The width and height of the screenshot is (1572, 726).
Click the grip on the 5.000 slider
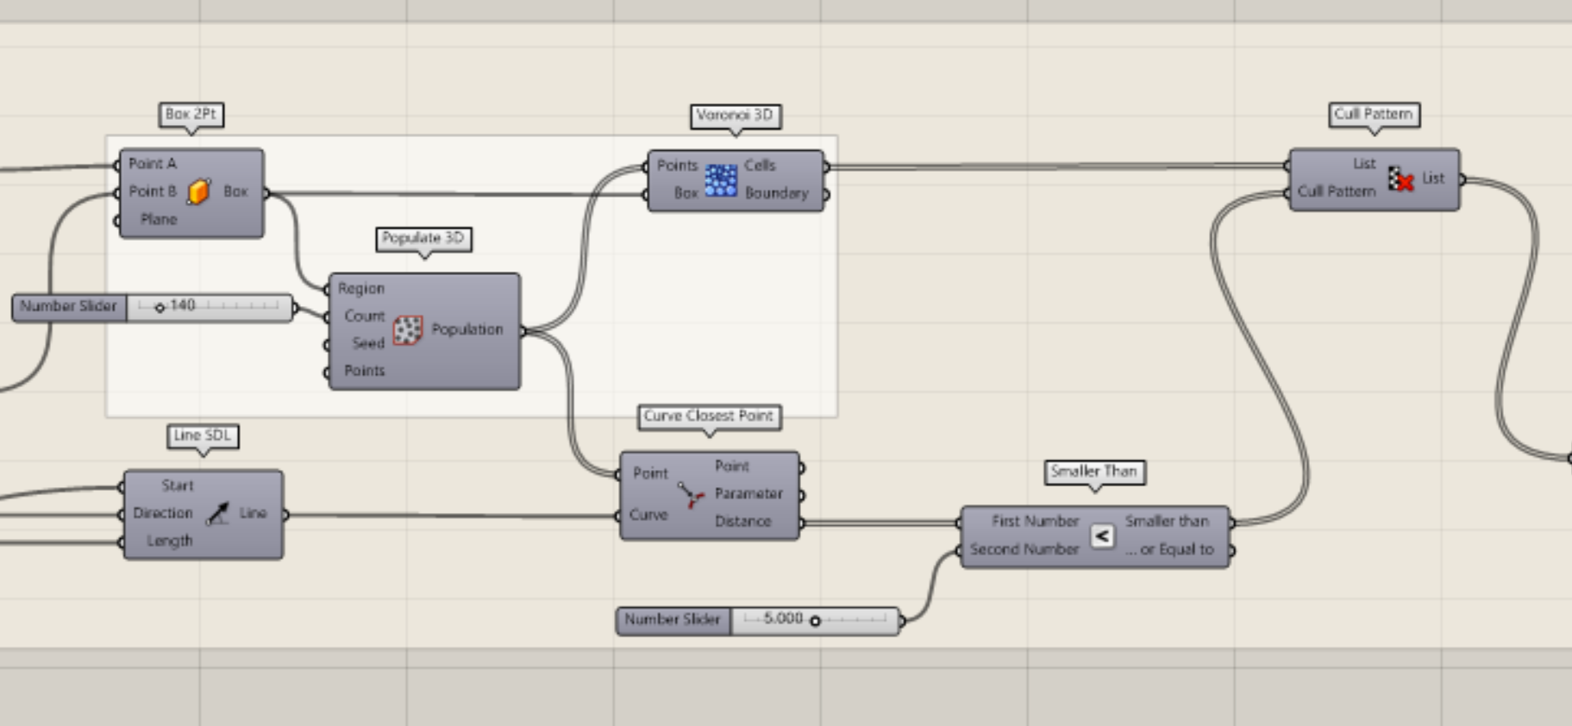[x=815, y=621]
